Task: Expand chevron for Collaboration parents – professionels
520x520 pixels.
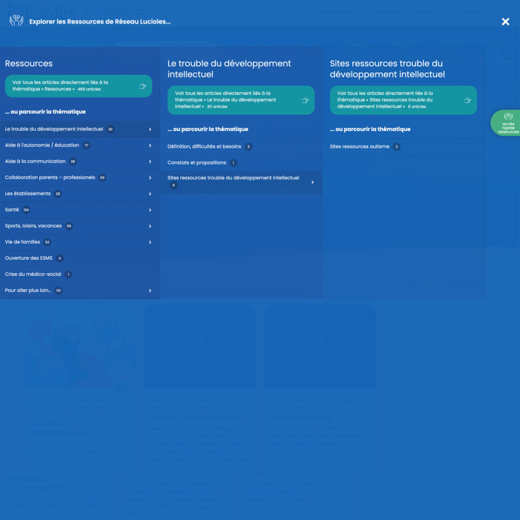Action: [x=150, y=178]
